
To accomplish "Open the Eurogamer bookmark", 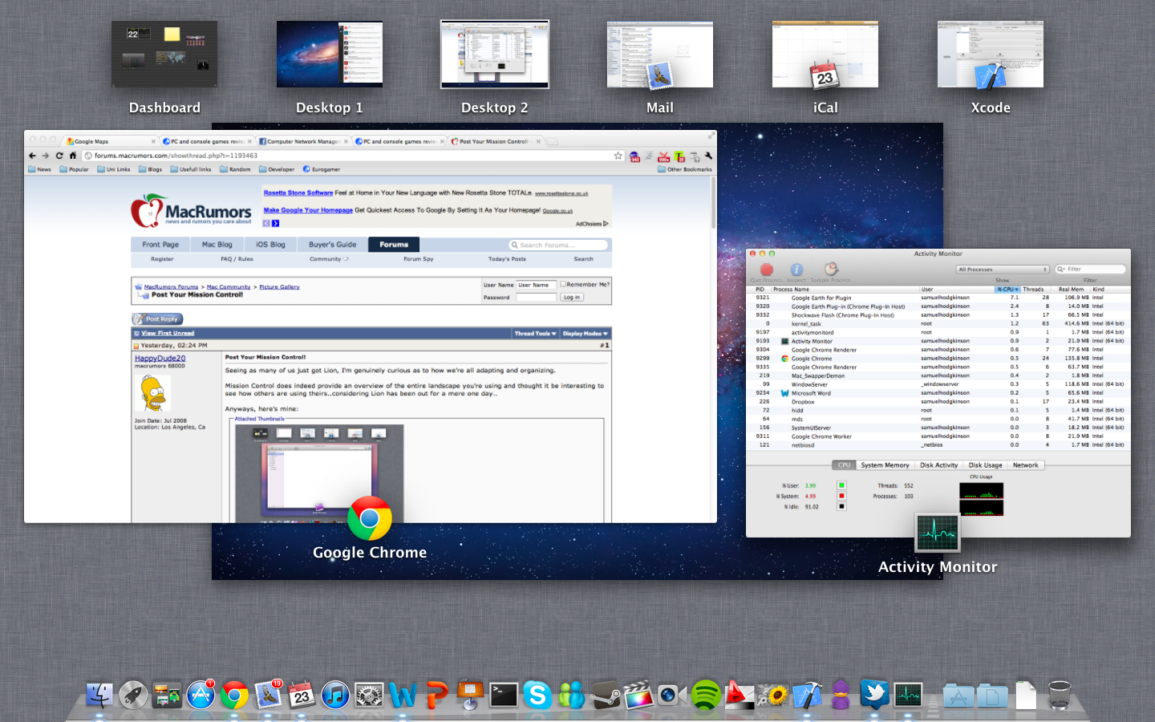I will 322,169.
